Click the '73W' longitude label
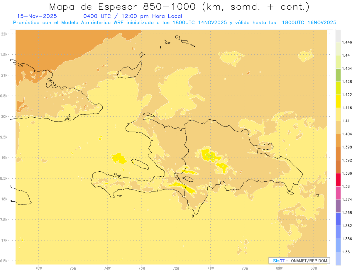 tap(142, 268)
